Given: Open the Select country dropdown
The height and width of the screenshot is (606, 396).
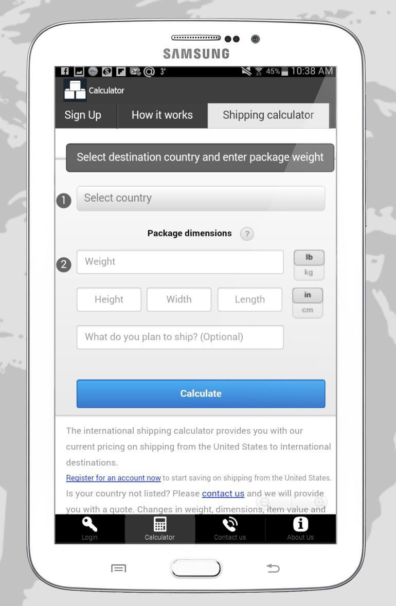Looking at the screenshot, I should click(x=201, y=199).
